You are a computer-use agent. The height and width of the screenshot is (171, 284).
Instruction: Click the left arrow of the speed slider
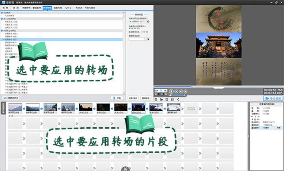(155, 94)
